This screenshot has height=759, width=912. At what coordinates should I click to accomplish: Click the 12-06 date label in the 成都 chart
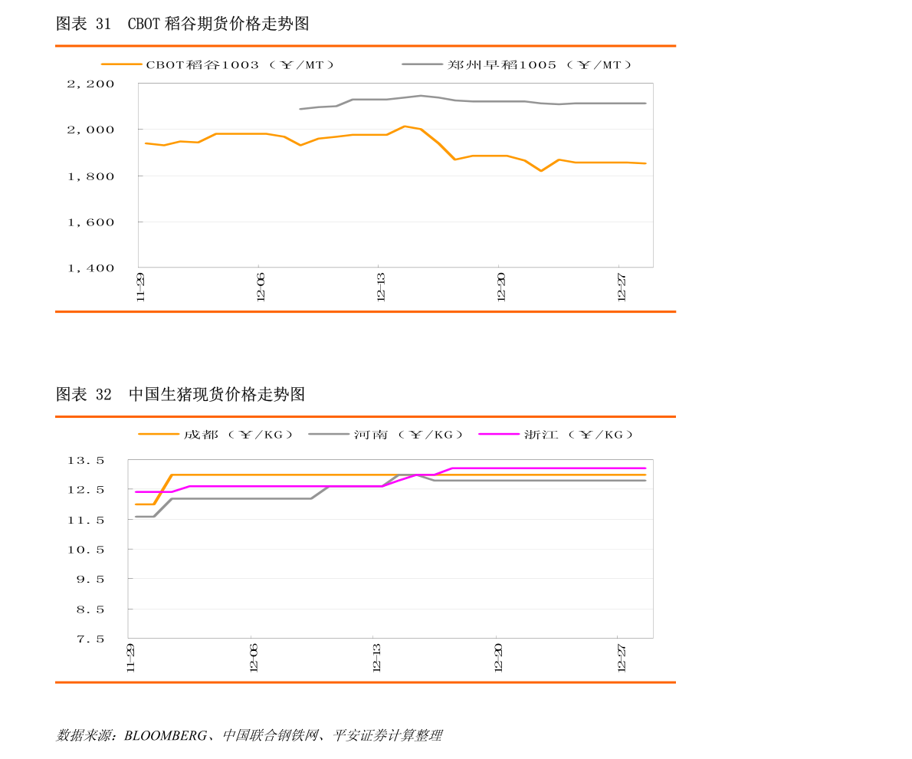(x=254, y=658)
